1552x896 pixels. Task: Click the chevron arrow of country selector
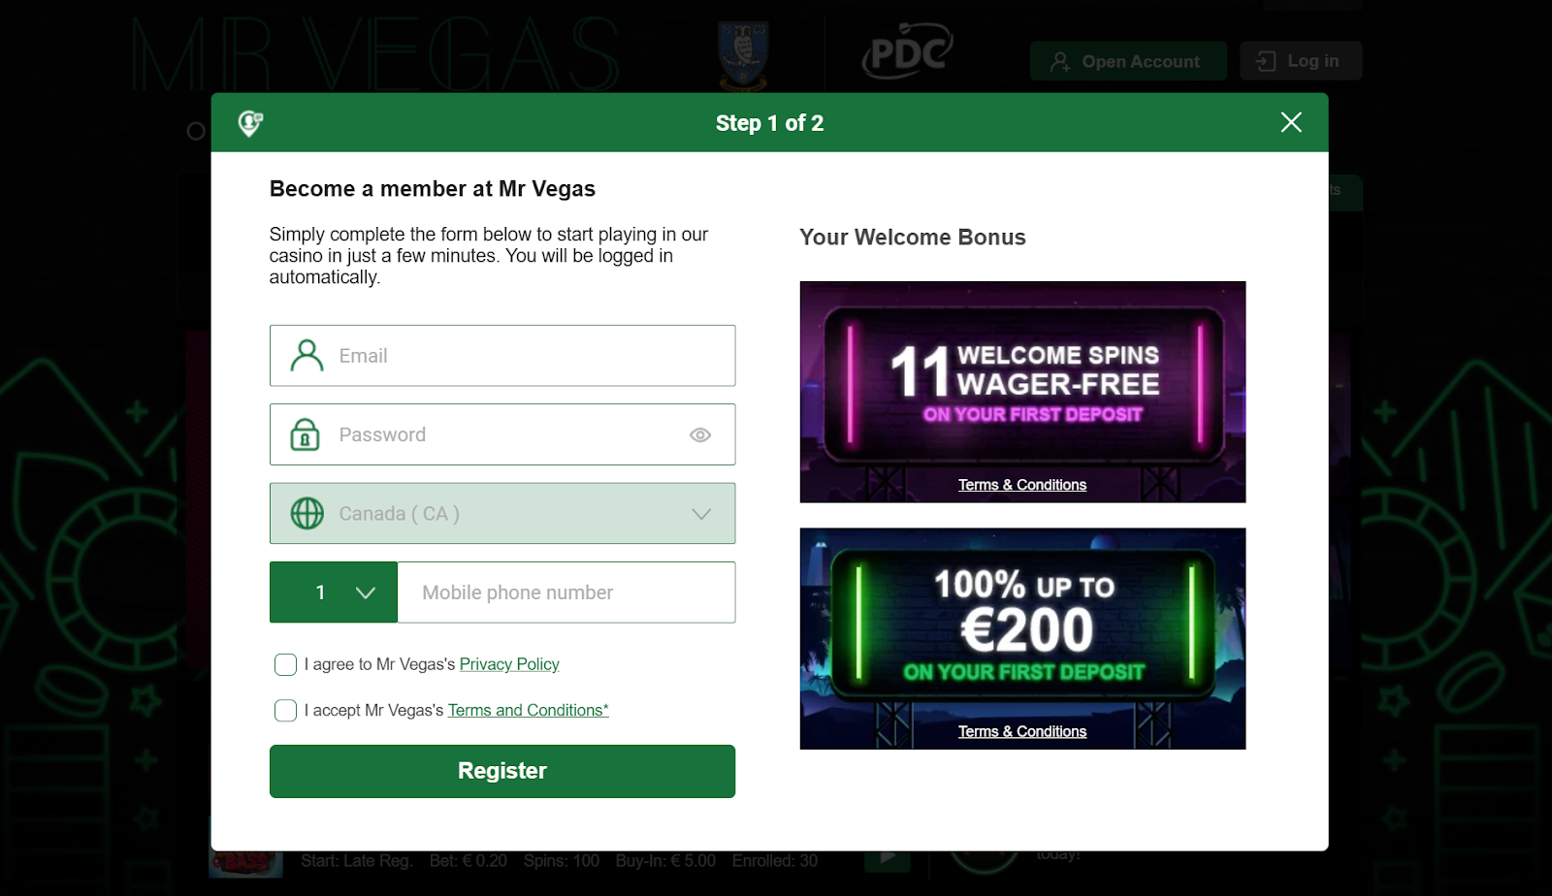click(701, 514)
